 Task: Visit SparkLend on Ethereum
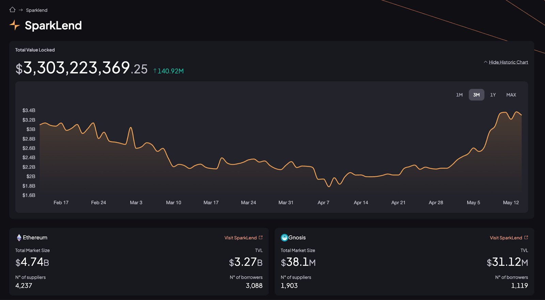coord(240,238)
